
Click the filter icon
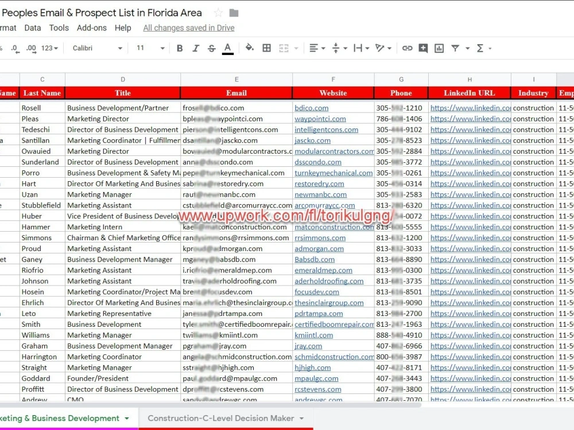455,48
